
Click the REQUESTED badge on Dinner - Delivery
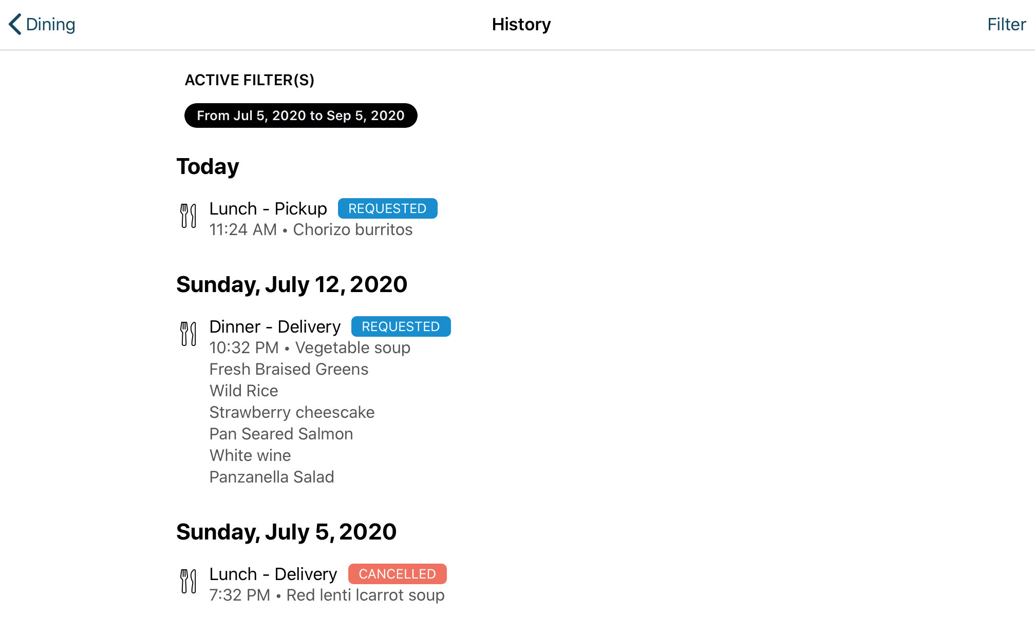(401, 326)
